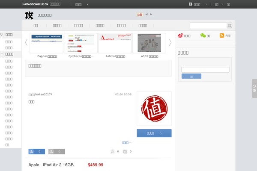Click the plus-box icon in the top bar

pyautogui.click(x=191, y=4)
